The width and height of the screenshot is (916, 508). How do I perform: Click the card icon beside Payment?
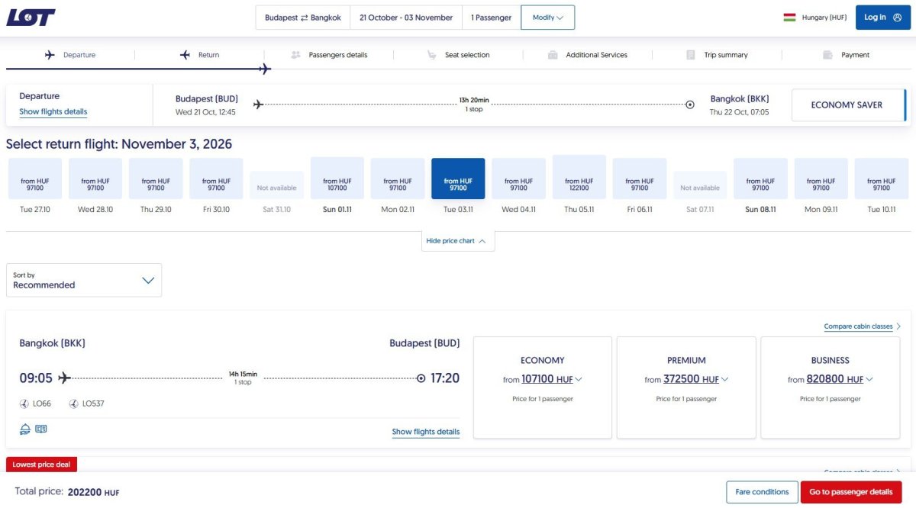pos(827,55)
